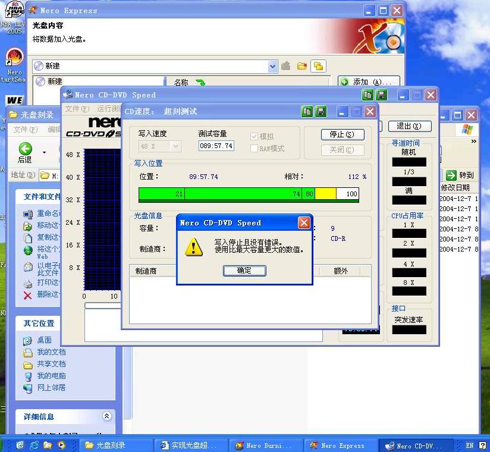Click the disabled 关闭(C) button

tap(343, 150)
